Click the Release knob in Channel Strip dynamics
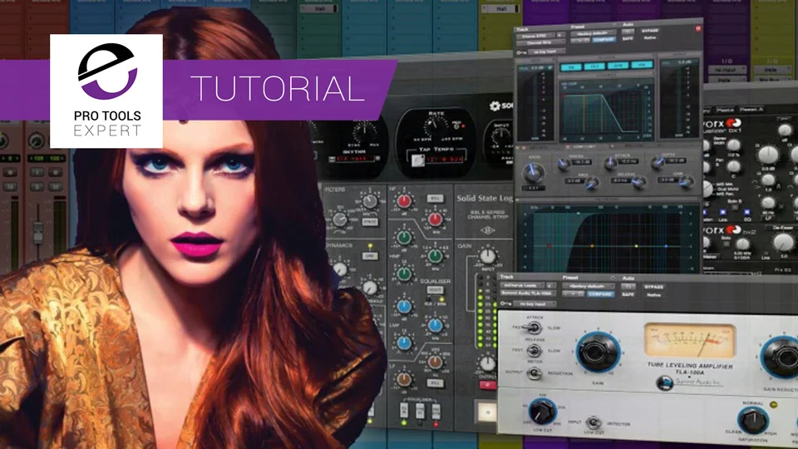 [639, 182]
